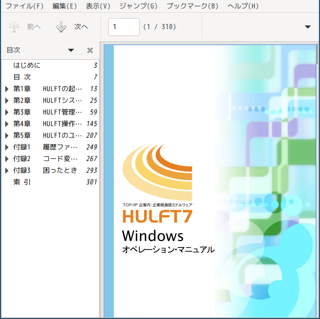
Task: Select 第4章 HULFT操作… outline row
Action: click(x=50, y=123)
